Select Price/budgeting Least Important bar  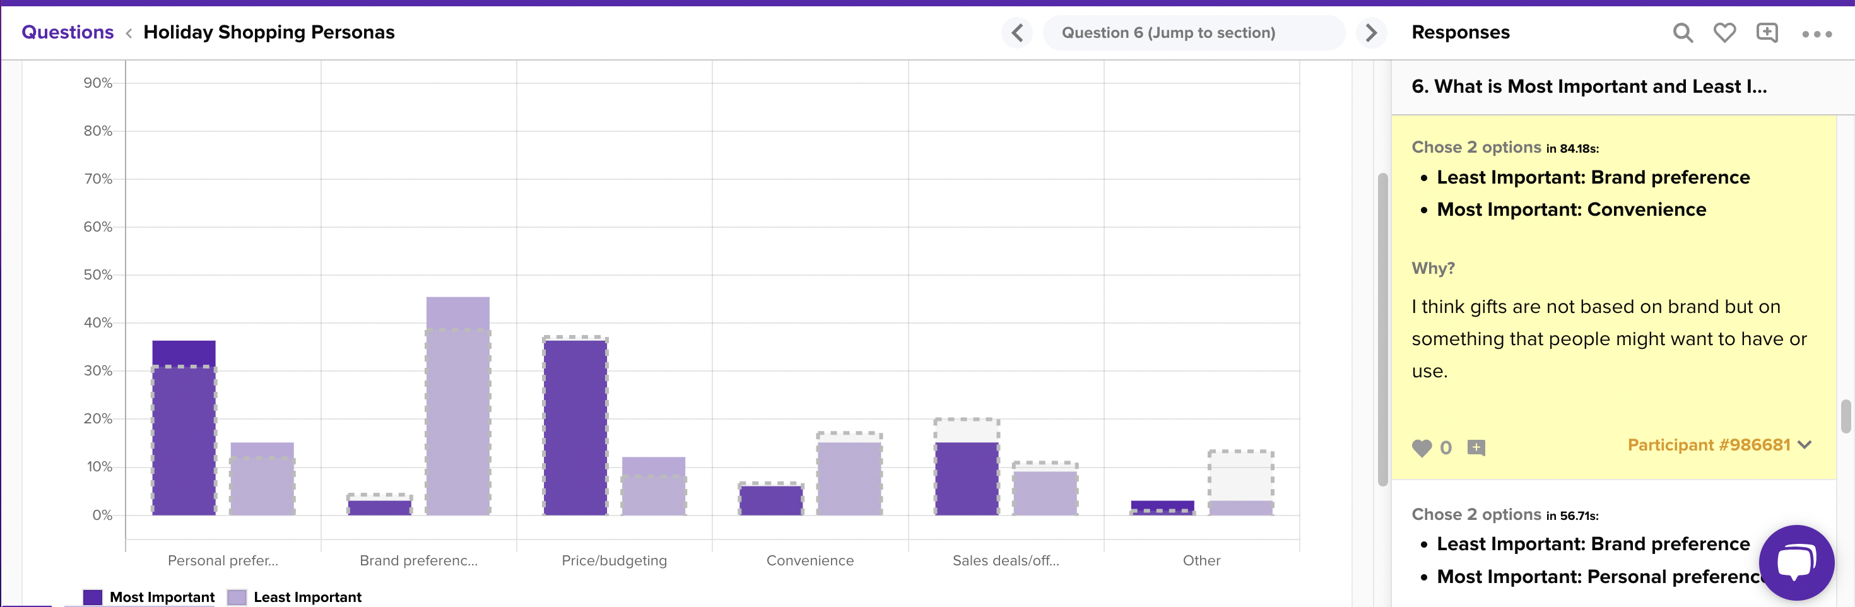pyautogui.click(x=654, y=486)
